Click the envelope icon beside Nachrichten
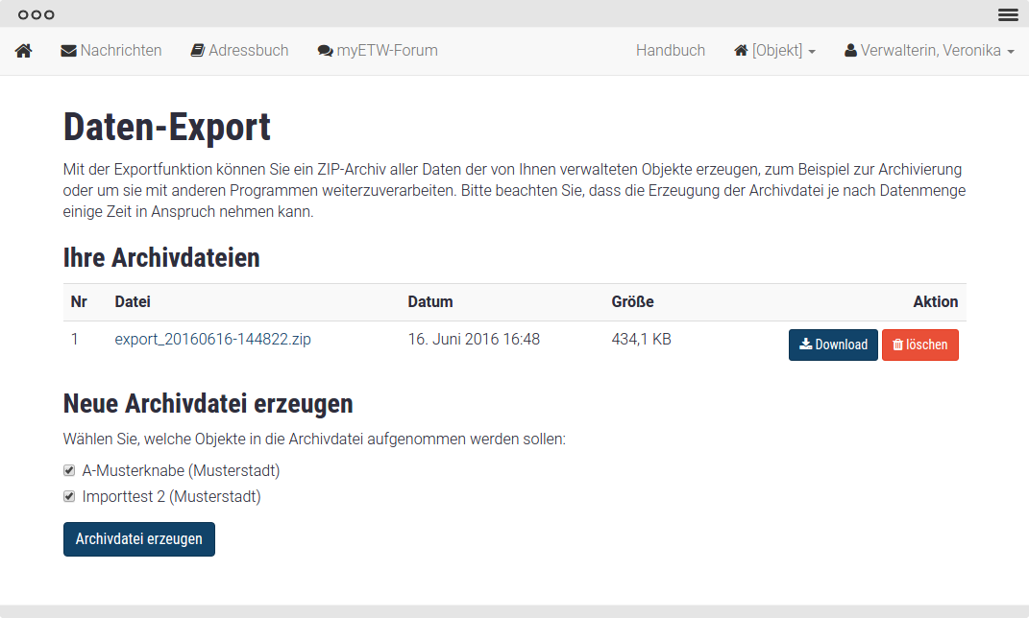 pyautogui.click(x=68, y=51)
